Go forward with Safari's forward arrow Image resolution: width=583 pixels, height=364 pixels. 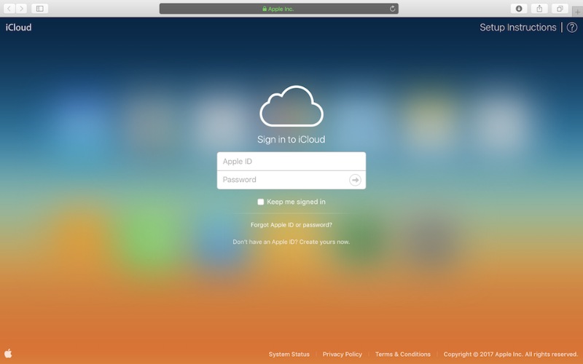click(x=21, y=9)
